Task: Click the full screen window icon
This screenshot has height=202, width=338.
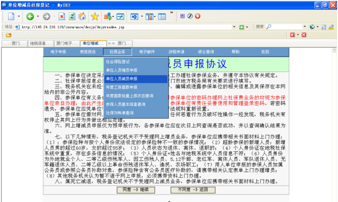Action: point(120,16)
